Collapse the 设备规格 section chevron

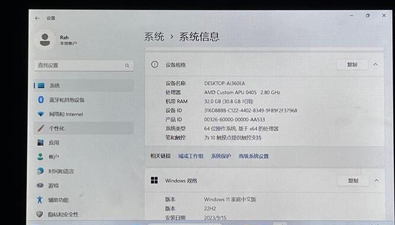[x=375, y=65]
